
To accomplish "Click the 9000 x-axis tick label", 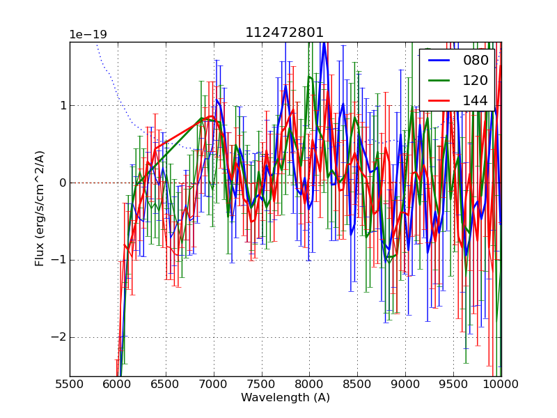I will [x=405, y=383].
